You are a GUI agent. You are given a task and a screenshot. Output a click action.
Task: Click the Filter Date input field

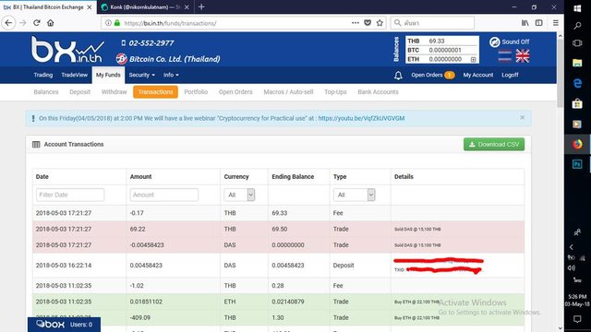pyautogui.click(x=70, y=195)
